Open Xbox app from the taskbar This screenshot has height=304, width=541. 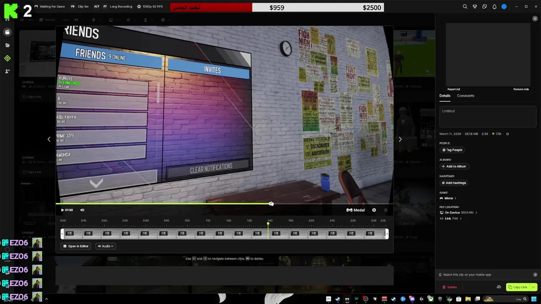[x=431, y=299]
